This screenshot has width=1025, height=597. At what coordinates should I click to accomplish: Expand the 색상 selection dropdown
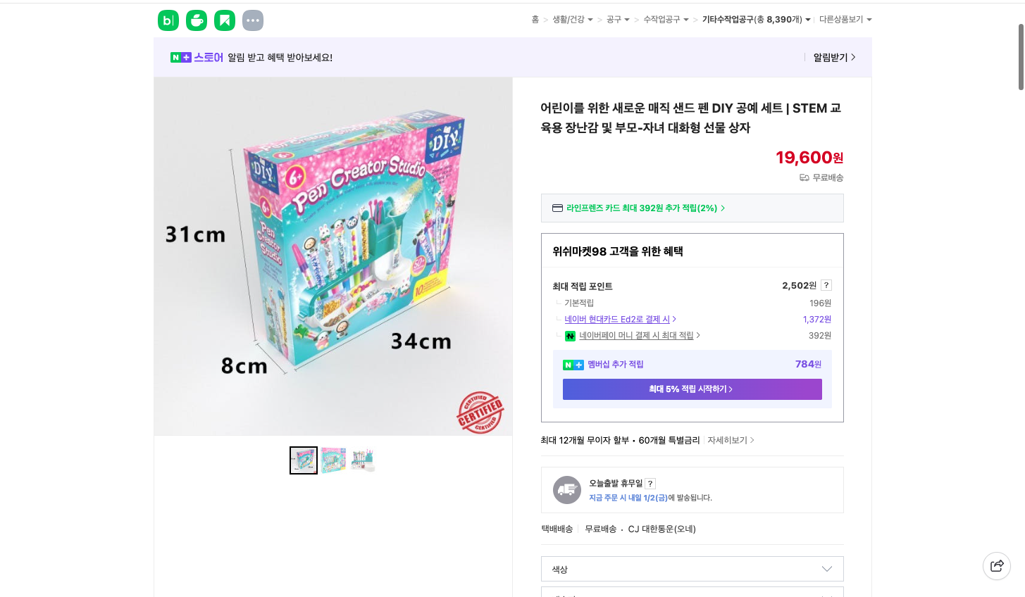(x=692, y=568)
